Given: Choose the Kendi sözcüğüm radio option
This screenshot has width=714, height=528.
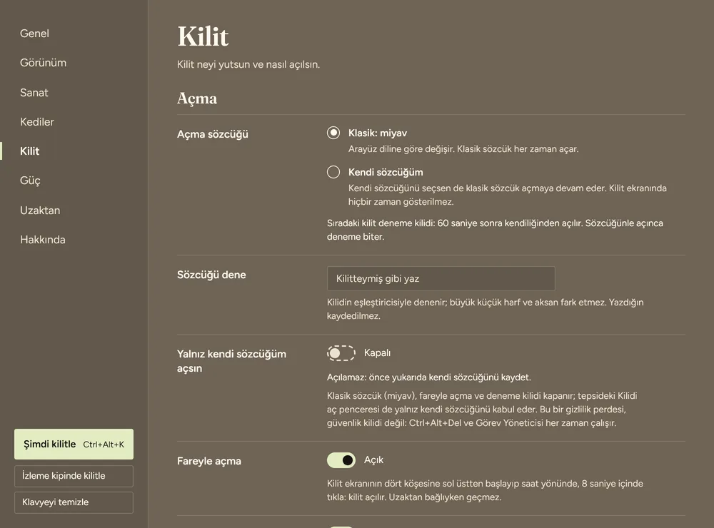Looking at the screenshot, I should point(333,172).
